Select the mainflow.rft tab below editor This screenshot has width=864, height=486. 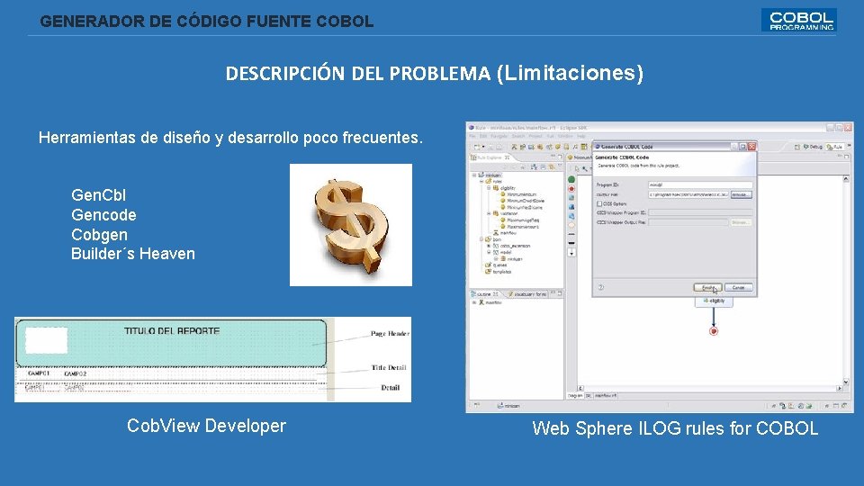pos(606,396)
